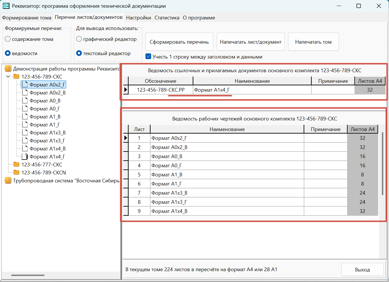Image resolution: width=389 pixels, height=282 pixels.
Task: Click the Примечание header in the top table
Action: click(333, 81)
